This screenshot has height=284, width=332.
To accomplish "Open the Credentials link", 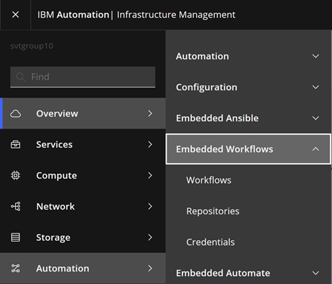I will point(210,242).
